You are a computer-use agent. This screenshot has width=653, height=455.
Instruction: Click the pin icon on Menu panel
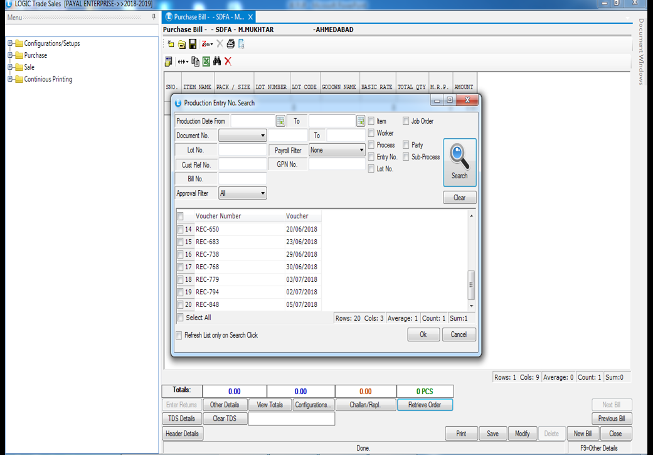click(154, 17)
